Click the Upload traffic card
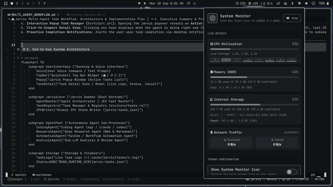The width and height of the screenshot is (333, 187). pyautogui.click(x=277, y=142)
